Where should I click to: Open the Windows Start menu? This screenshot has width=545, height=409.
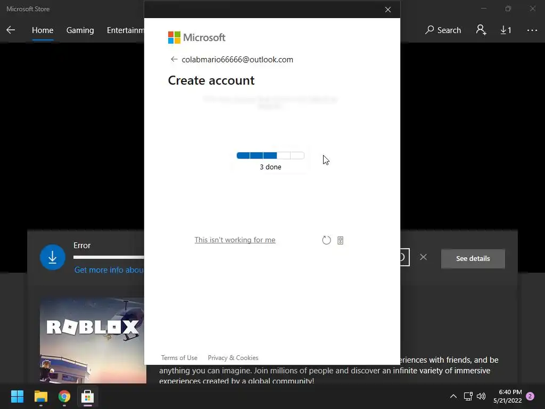pyautogui.click(x=17, y=396)
